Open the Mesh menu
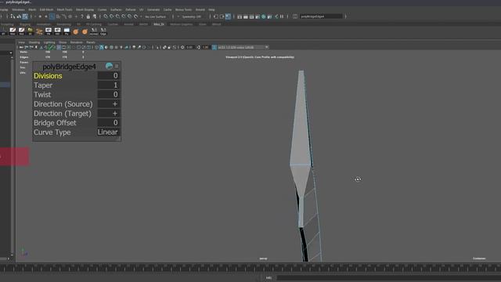The width and height of the screenshot is (501, 282). 32,9
